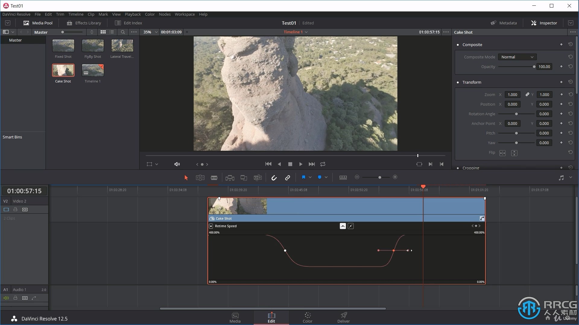The width and height of the screenshot is (579, 325).
Task: Select the arrow Selection Mode tool
Action: tap(186, 178)
